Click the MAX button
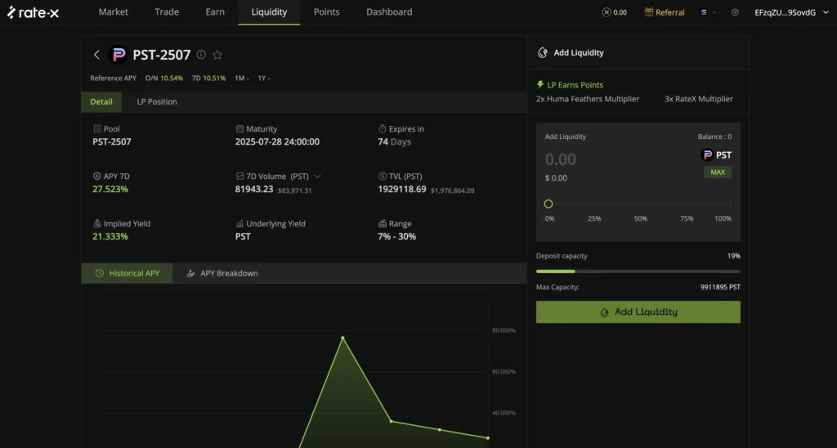 pyautogui.click(x=718, y=172)
